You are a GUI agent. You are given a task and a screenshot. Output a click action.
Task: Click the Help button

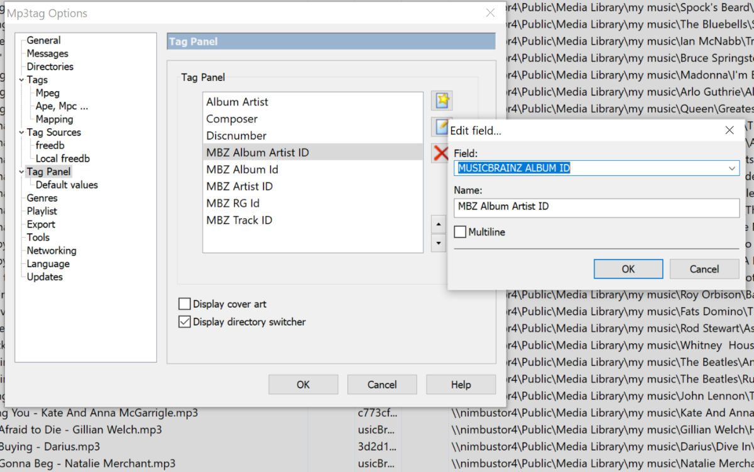click(461, 385)
